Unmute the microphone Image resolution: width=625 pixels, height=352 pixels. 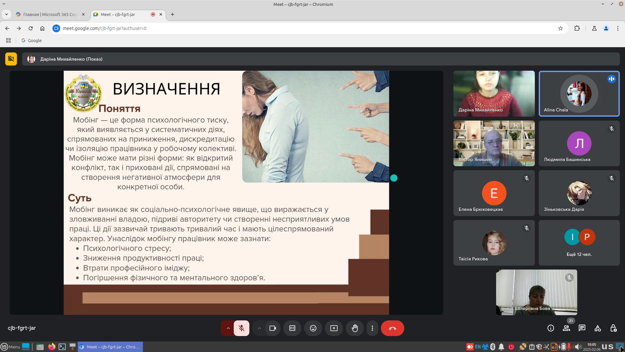tap(242, 328)
